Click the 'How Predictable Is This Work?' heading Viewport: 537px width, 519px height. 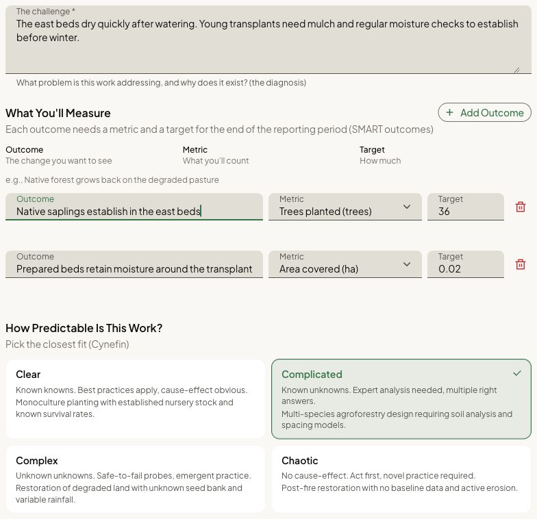click(84, 328)
